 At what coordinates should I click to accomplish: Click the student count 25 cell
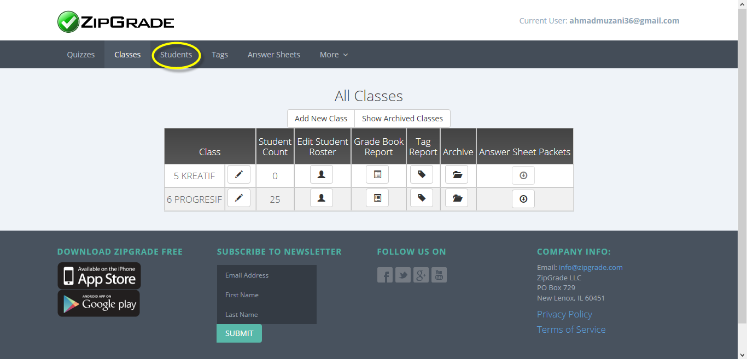[275, 199]
